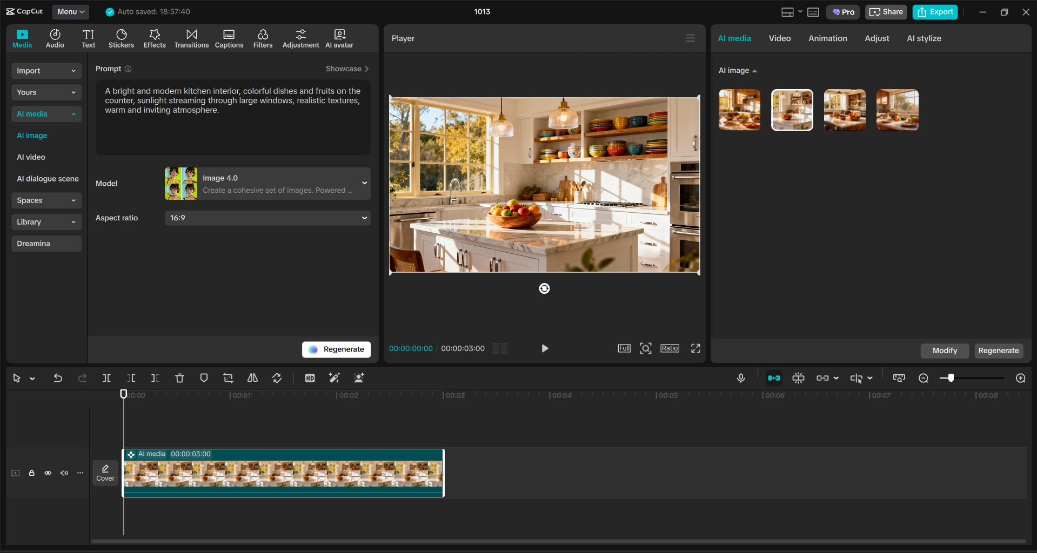Select the second AI image thumbnail
Image resolution: width=1037 pixels, height=553 pixels.
click(792, 110)
